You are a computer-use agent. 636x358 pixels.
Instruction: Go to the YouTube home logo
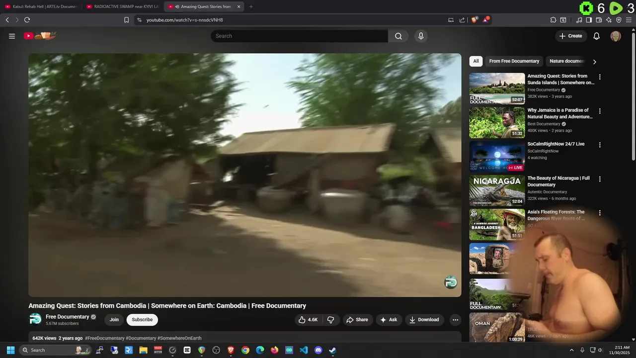[x=40, y=36]
